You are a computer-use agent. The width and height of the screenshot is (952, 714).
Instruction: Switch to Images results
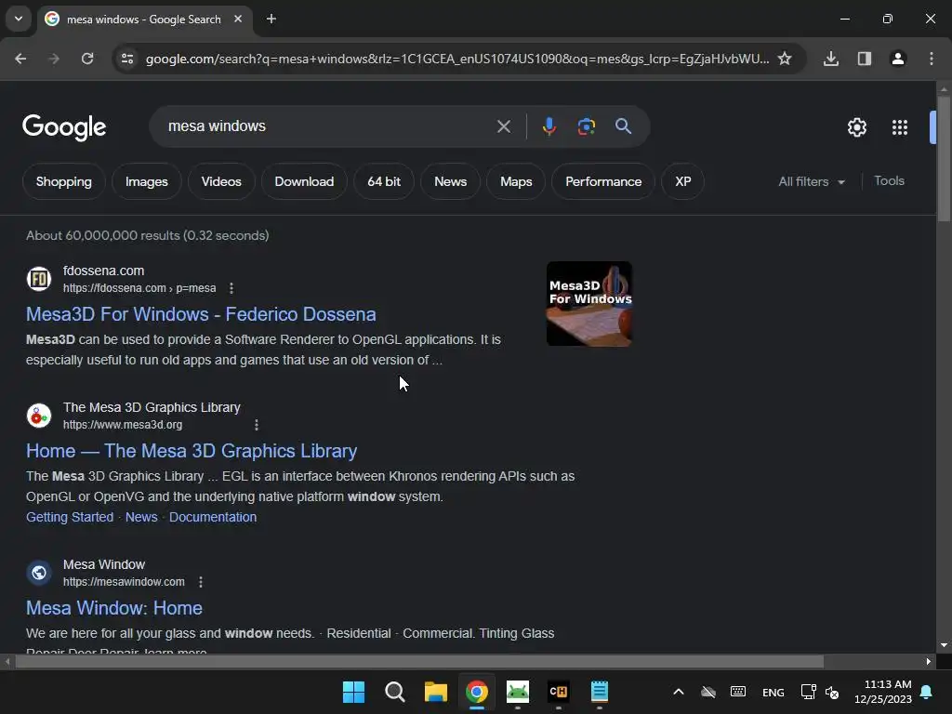click(x=146, y=181)
